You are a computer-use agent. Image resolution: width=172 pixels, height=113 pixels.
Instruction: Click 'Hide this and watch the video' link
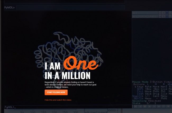(58, 100)
